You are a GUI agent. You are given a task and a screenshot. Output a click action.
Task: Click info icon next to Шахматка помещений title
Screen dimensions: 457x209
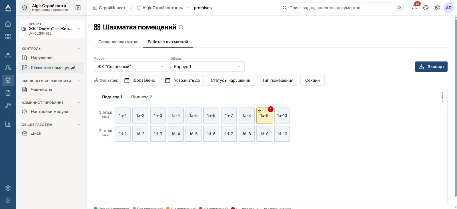tap(181, 27)
